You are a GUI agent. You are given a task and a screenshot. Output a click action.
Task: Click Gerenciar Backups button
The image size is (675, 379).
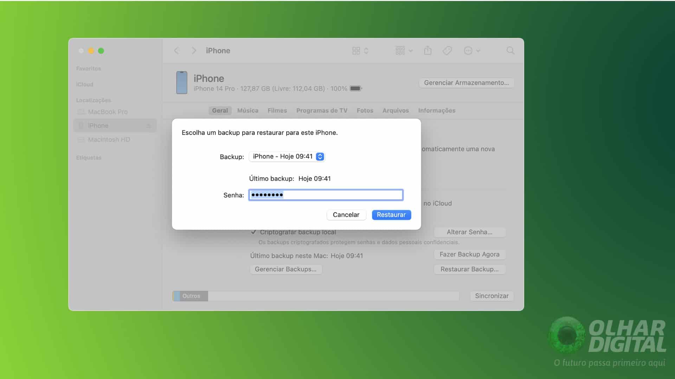click(x=286, y=269)
